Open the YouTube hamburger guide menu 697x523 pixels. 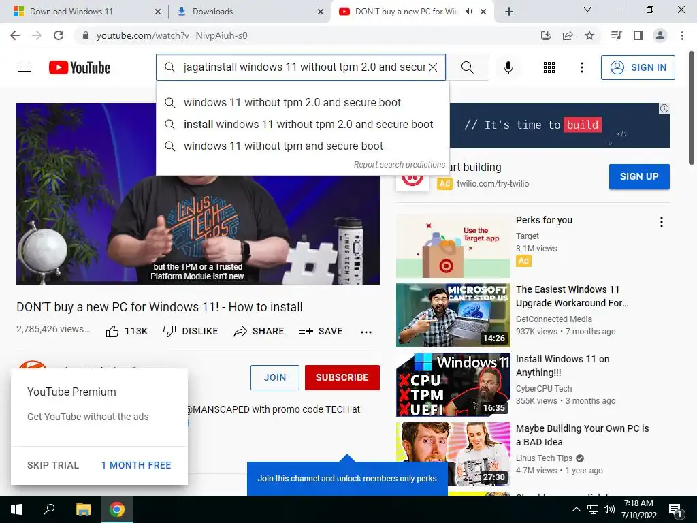click(x=25, y=67)
